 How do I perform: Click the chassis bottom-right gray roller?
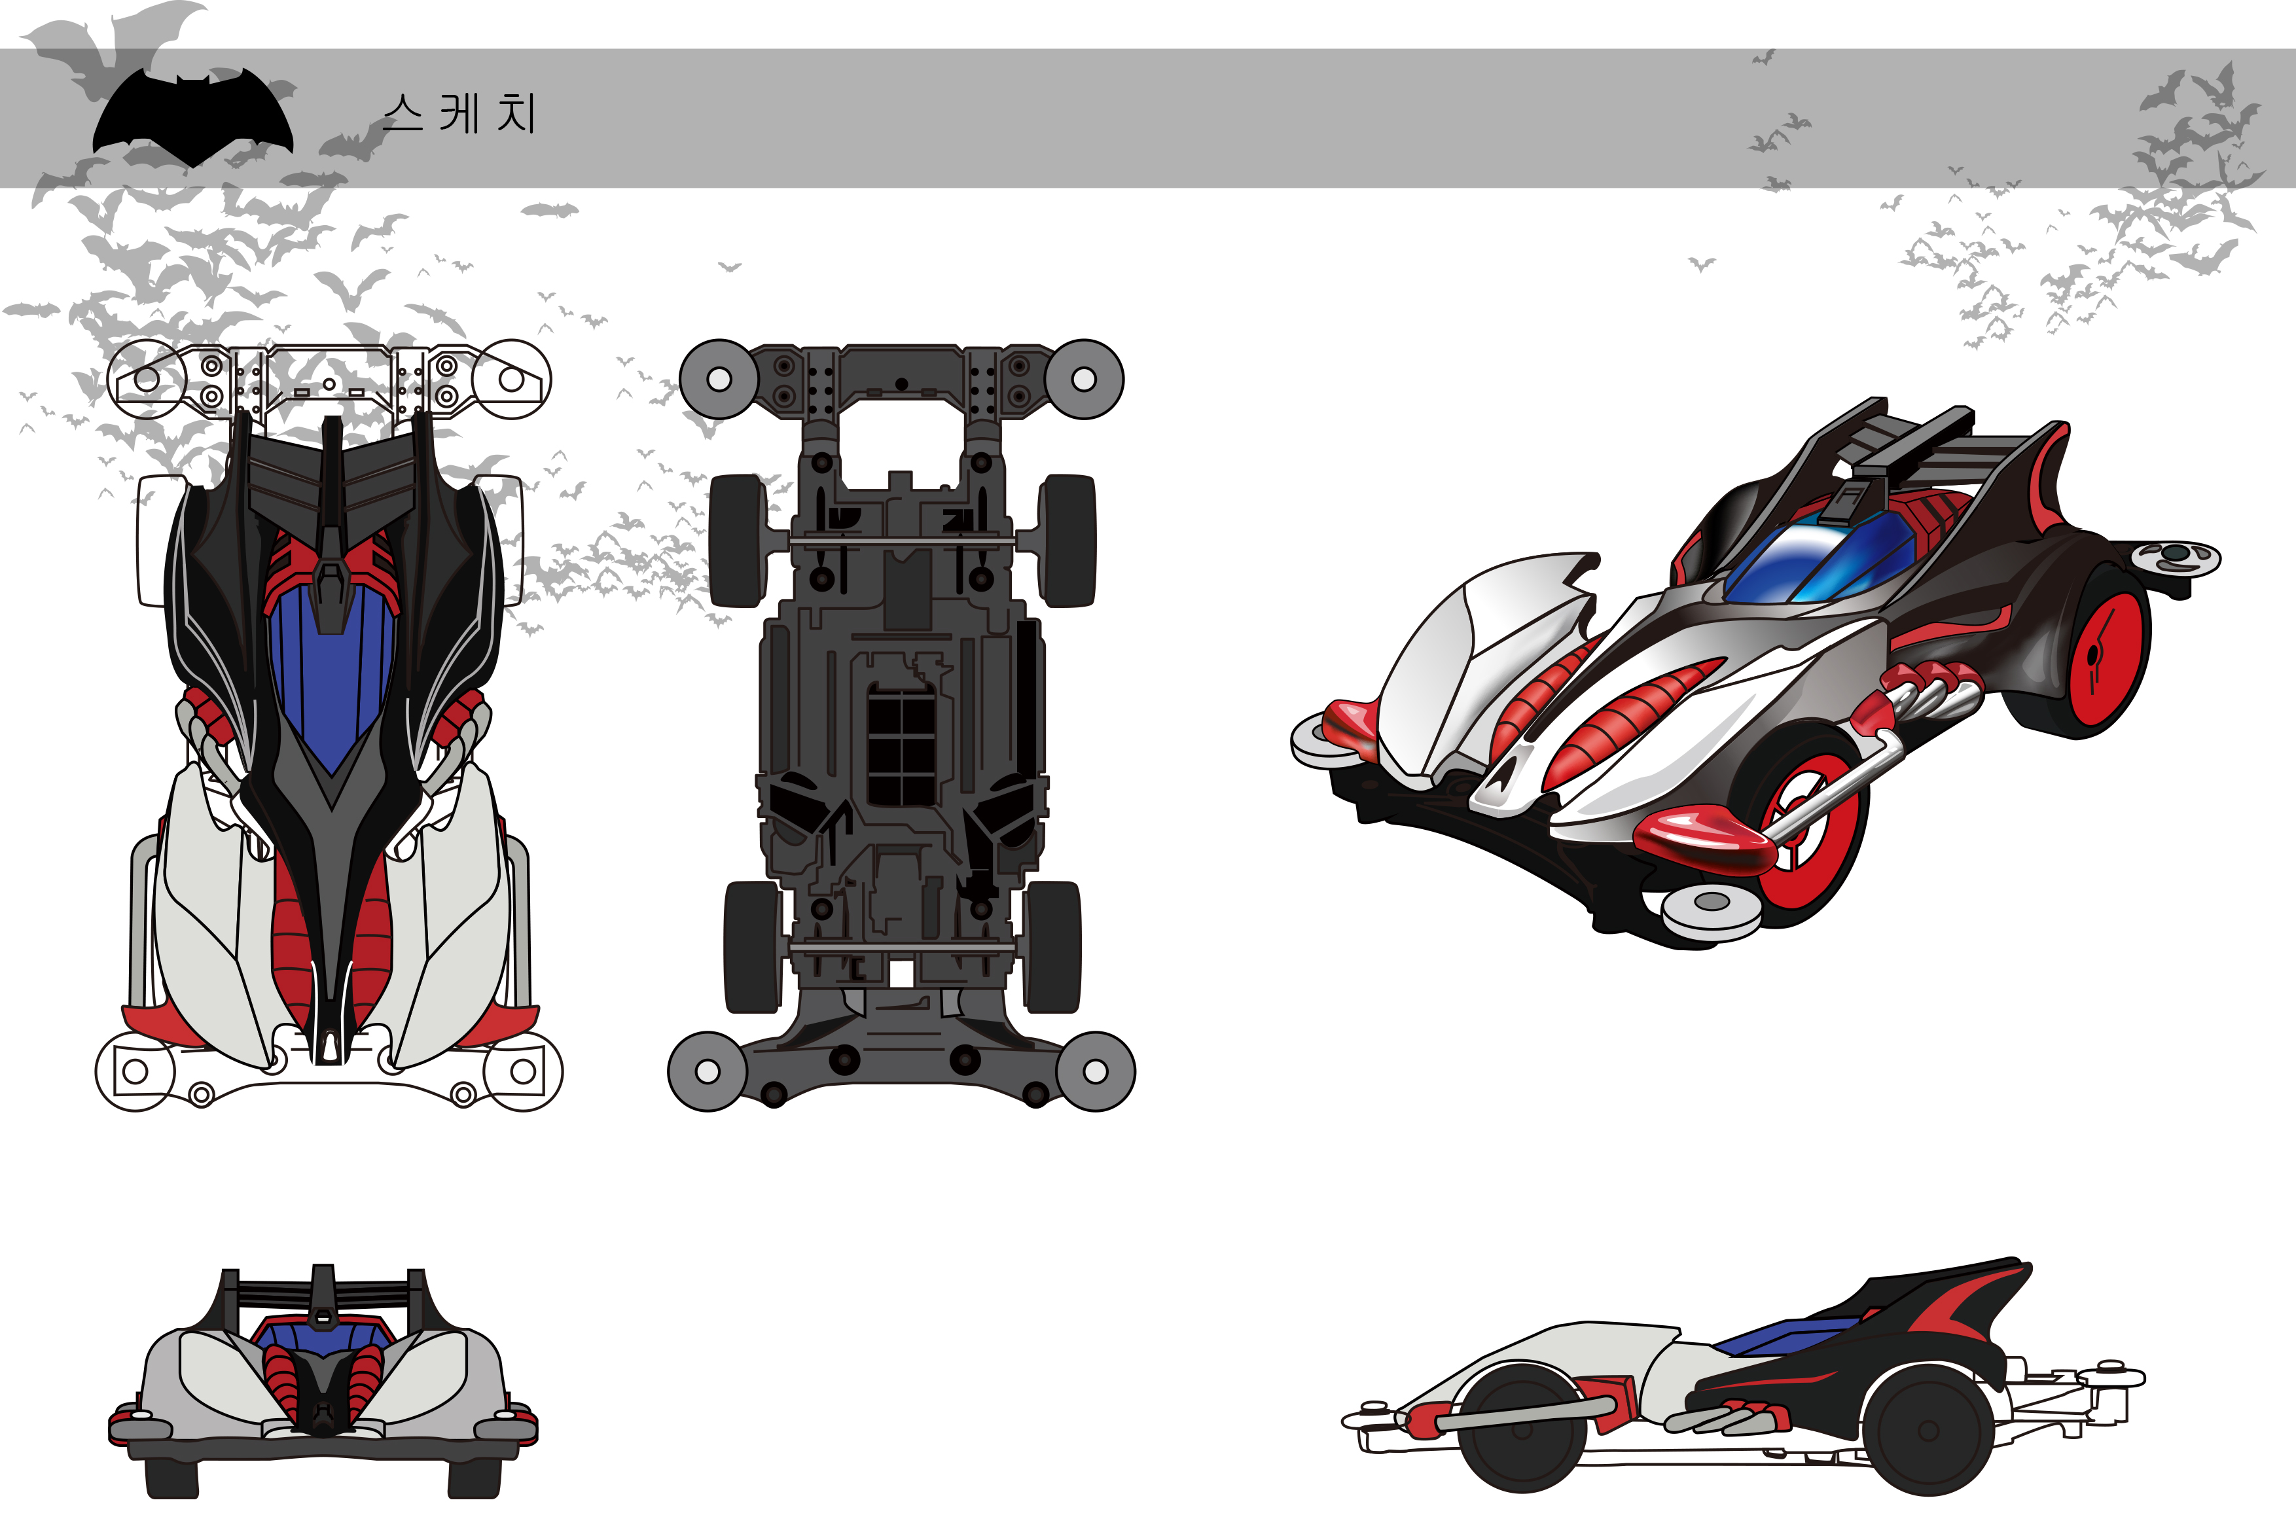pos(1095,1071)
